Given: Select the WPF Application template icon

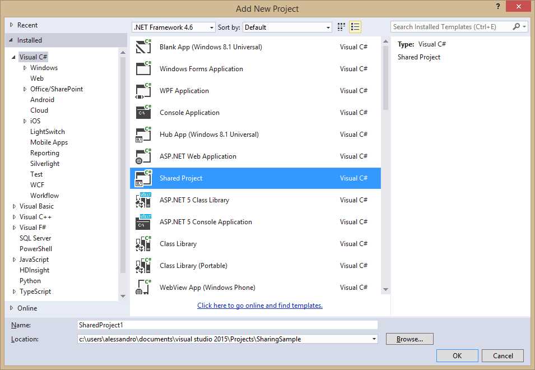Looking at the screenshot, I should [x=143, y=90].
